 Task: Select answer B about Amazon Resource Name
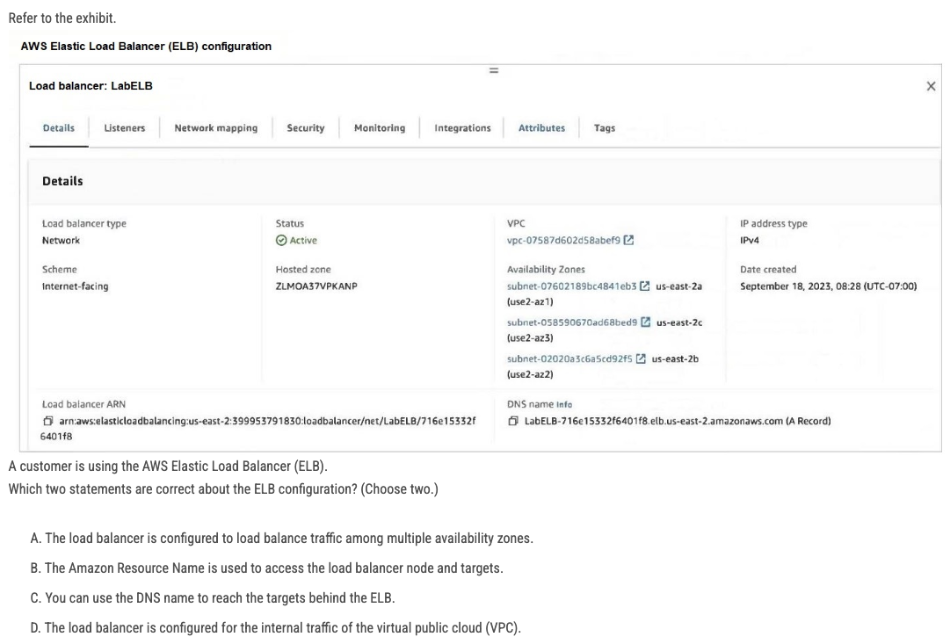[266, 568]
